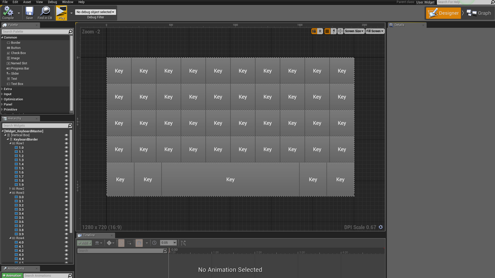This screenshot has width=495, height=278.
Task: Select Text widget in Palette
Action: pos(12,79)
